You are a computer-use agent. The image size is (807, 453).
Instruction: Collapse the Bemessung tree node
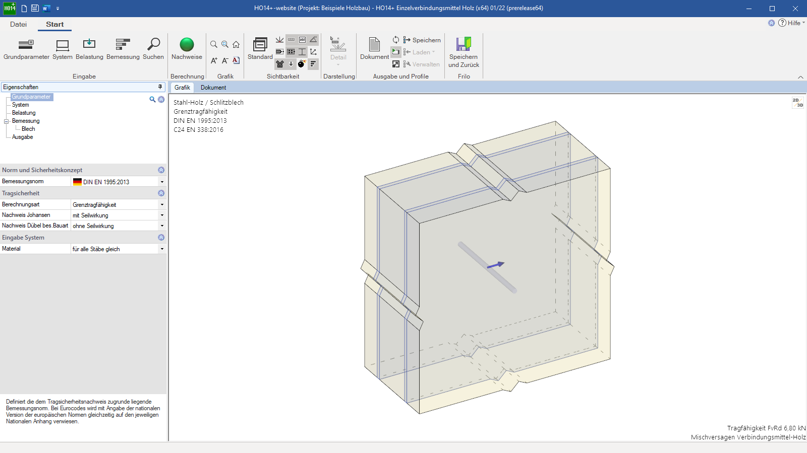coord(7,121)
